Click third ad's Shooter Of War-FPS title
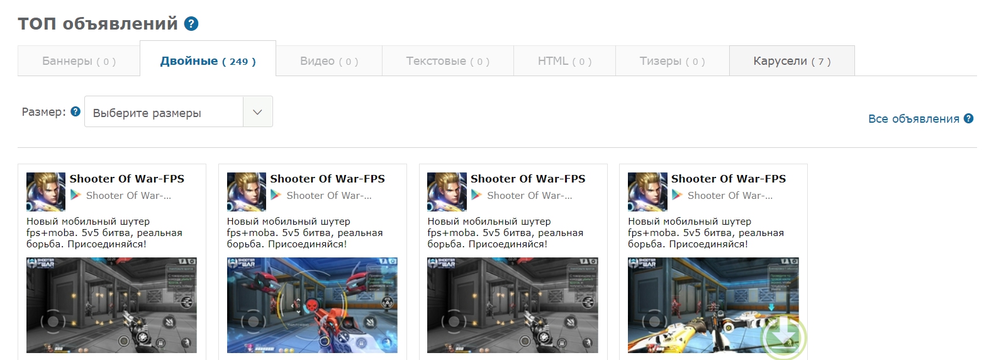This screenshot has height=360, width=984. (528, 179)
